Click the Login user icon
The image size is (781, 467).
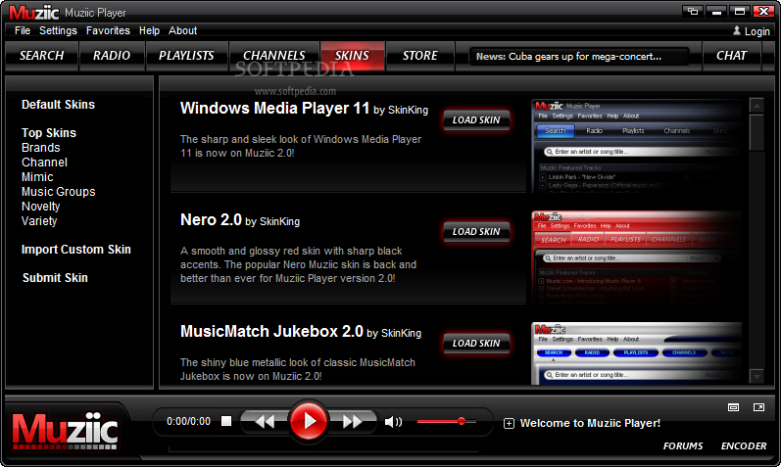[x=737, y=31]
